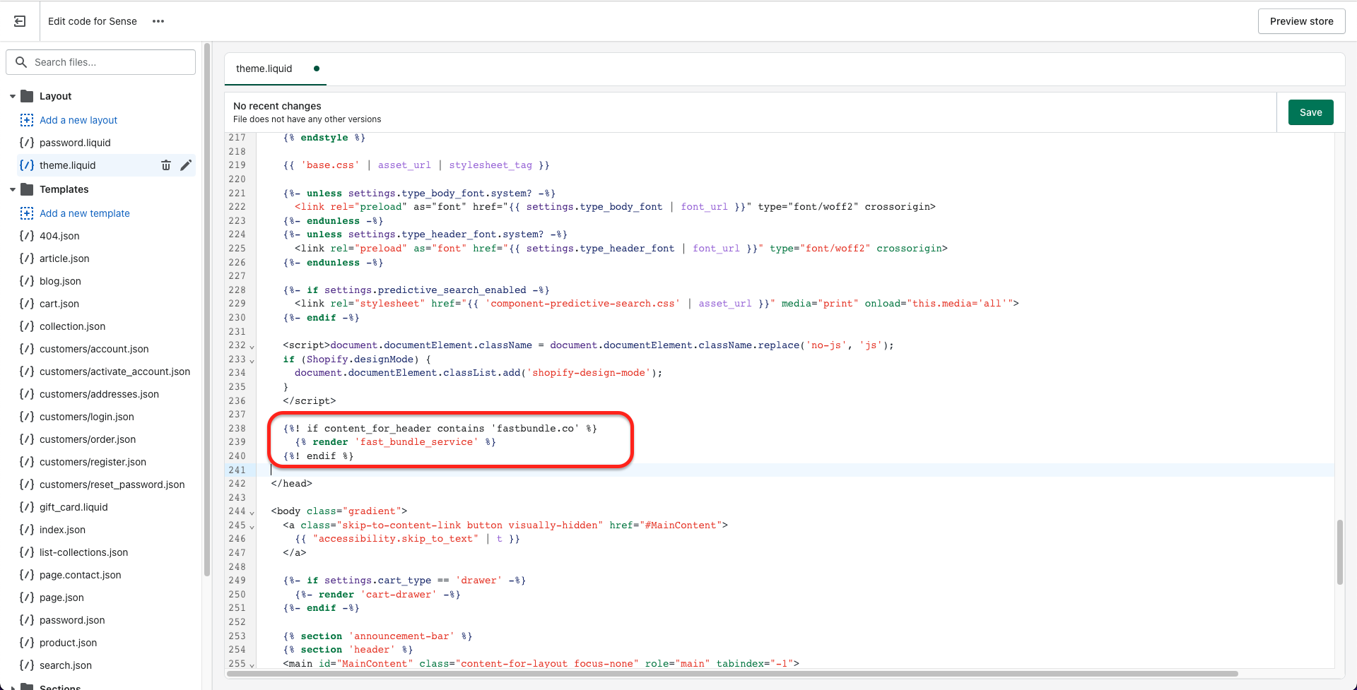Click the Templates folder icon
The width and height of the screenshot is (1357, 690).
click(x=27, y=189)
